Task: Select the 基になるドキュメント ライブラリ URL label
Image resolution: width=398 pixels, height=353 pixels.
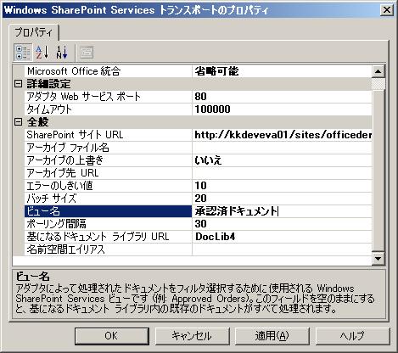Action: [108, 237]
